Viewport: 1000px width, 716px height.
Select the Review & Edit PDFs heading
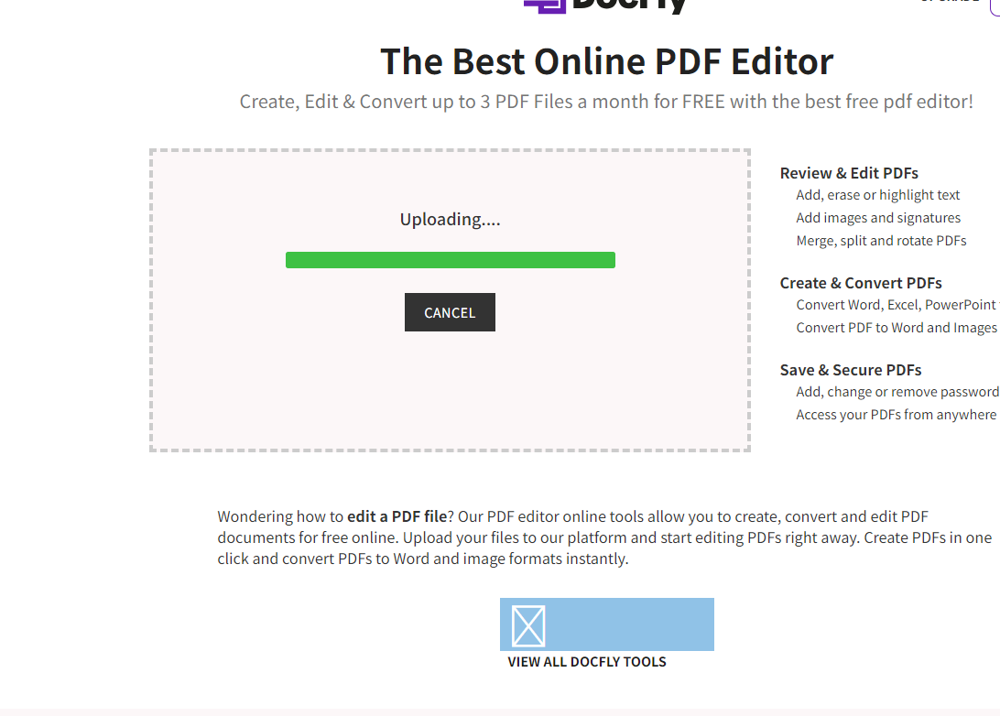coord(848,173)
